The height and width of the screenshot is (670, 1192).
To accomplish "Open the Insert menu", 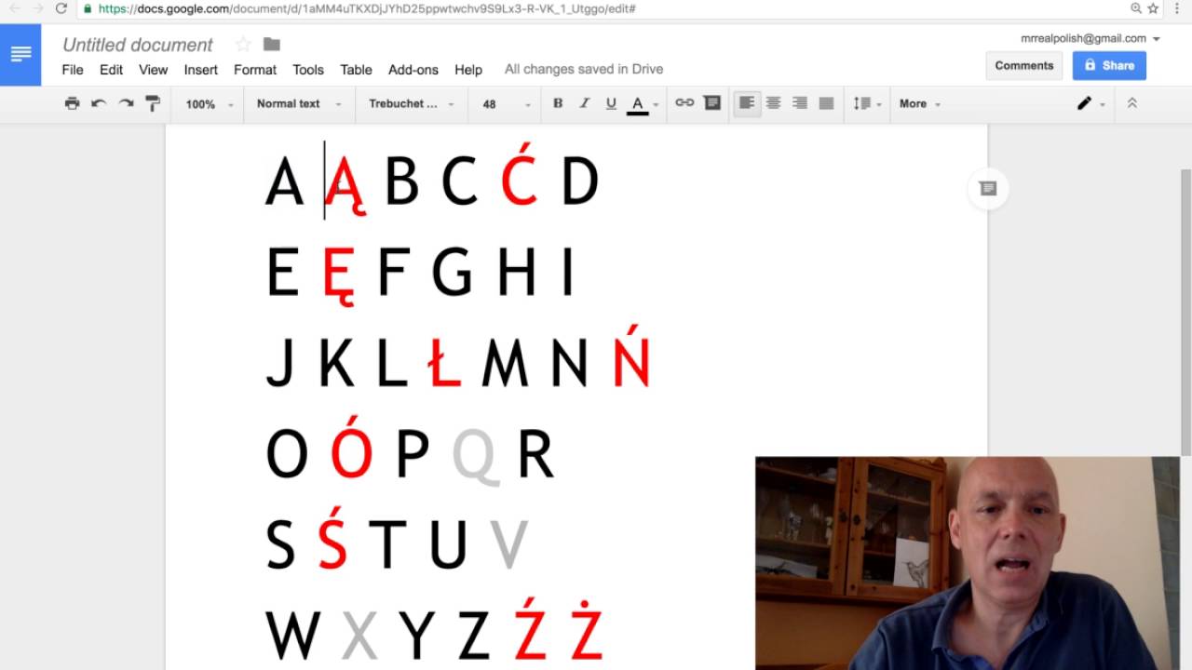I will (201, 70).
